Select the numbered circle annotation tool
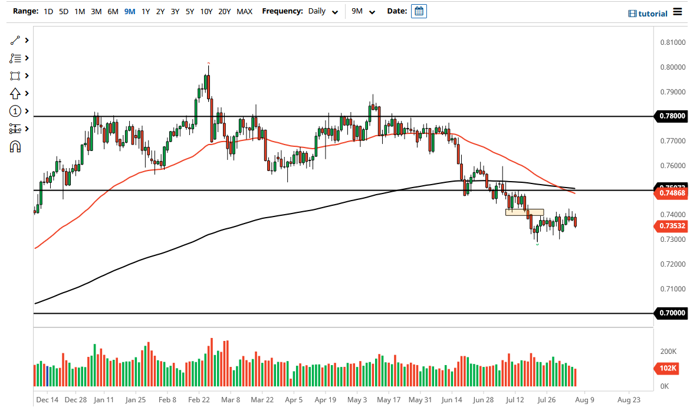690x407 pixels. coord(15,111)
